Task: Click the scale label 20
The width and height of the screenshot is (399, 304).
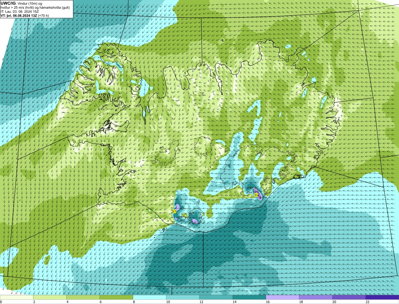Action: (x=334, y=302)
